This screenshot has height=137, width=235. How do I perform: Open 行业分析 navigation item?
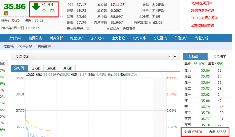coord(202,38)
